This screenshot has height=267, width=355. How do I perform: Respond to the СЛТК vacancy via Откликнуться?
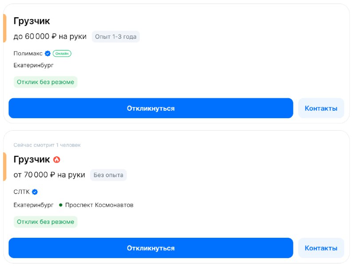pyautogui.click(x=151, y=248)
